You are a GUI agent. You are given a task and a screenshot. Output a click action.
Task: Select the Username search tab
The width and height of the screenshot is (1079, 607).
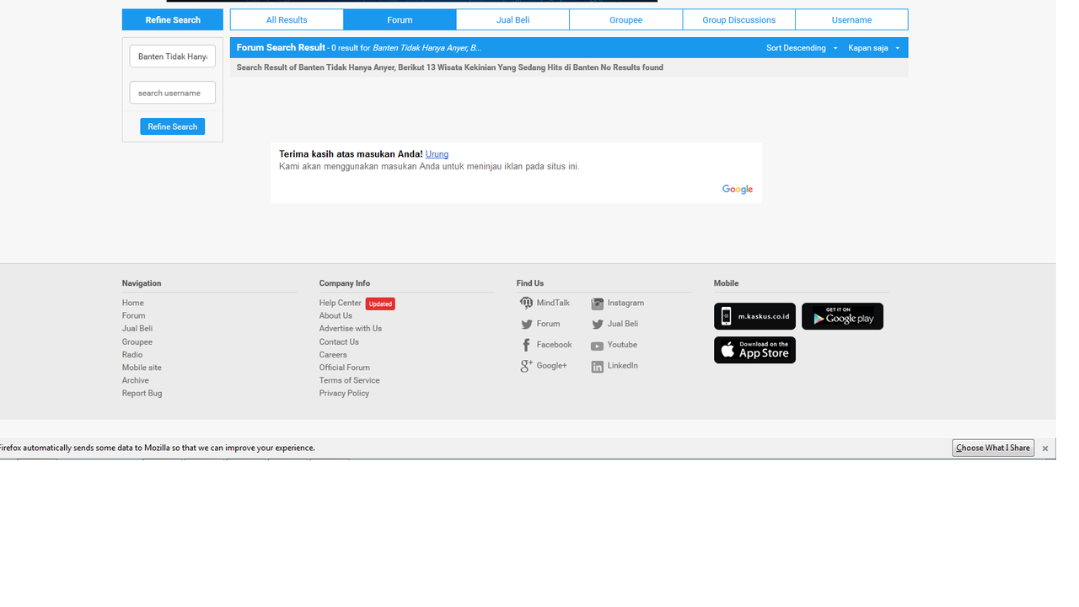coord(851,19)
